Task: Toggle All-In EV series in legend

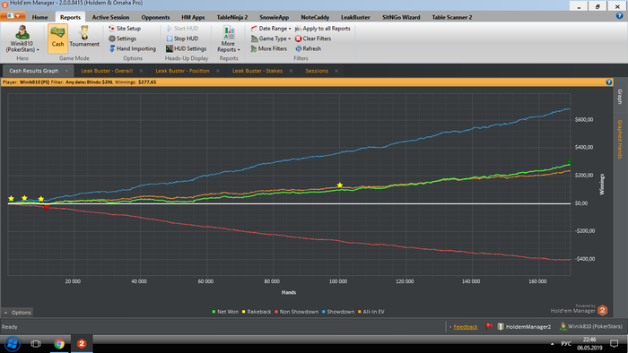Action: point(371,312)
